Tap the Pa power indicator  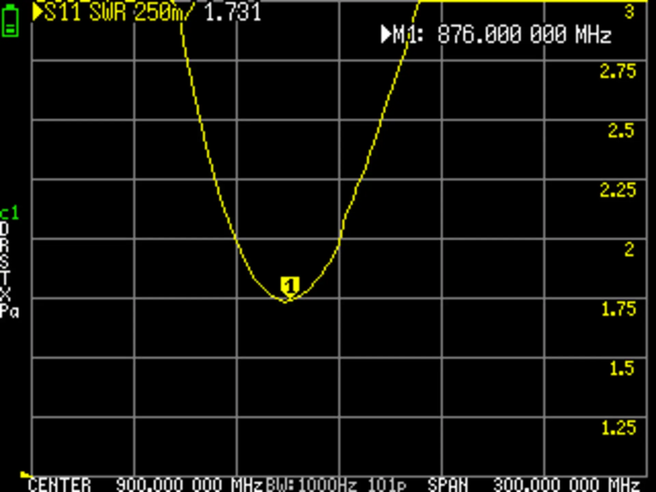pyautogui.click(x=9, y=311)
